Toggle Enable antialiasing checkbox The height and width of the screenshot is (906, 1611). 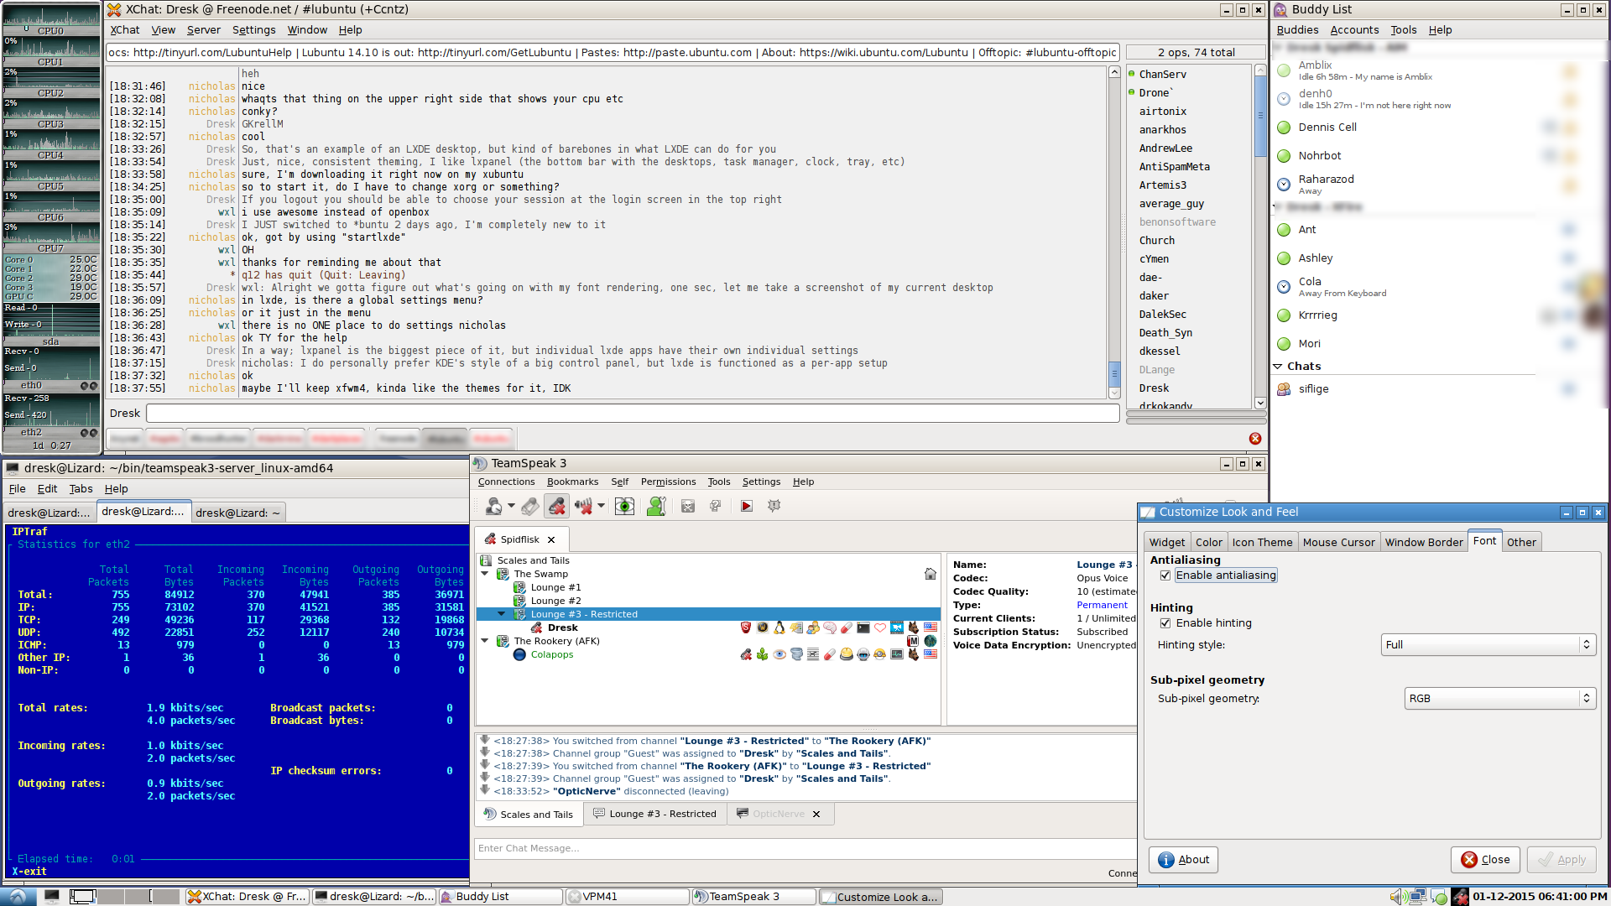click(1165, 575)
